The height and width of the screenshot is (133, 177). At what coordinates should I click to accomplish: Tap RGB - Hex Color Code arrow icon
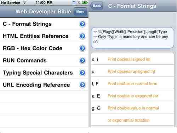82,48
